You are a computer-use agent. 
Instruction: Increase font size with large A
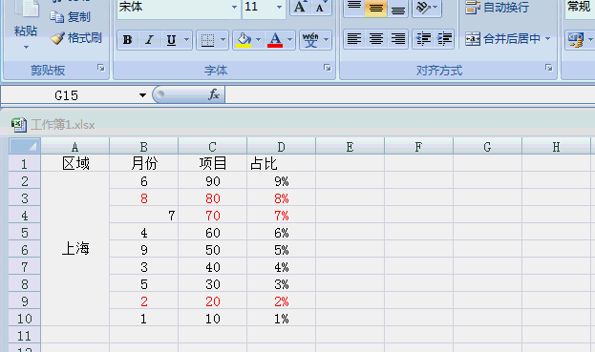click(300, 7)
